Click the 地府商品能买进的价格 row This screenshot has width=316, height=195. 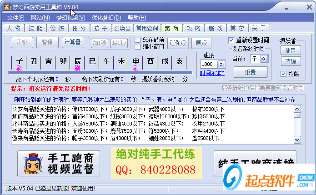coord(118,116)
